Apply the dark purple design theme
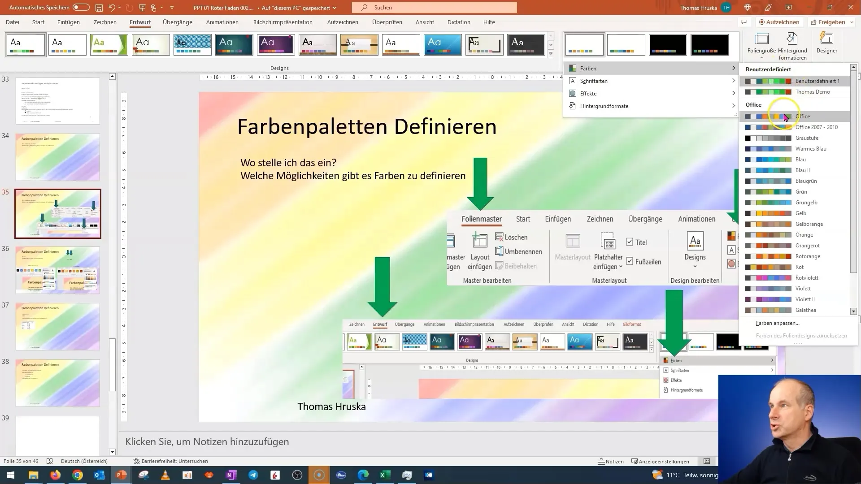861x484 pixels. click(276, 45)
